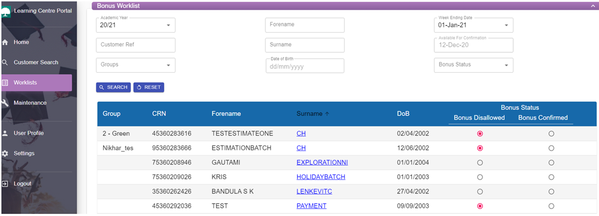Click the Settings gear icon
The height and width of the screenshot is (216, 599).
click(5, 153)
